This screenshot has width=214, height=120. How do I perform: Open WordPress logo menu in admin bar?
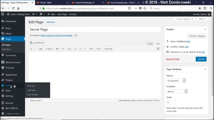coord(3,14)
